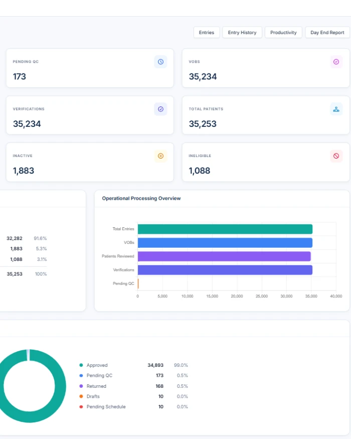This screenshot has width=351, height=439.
Task: Click the Pending Schedule legend label
Action: (x=106, y=406)
